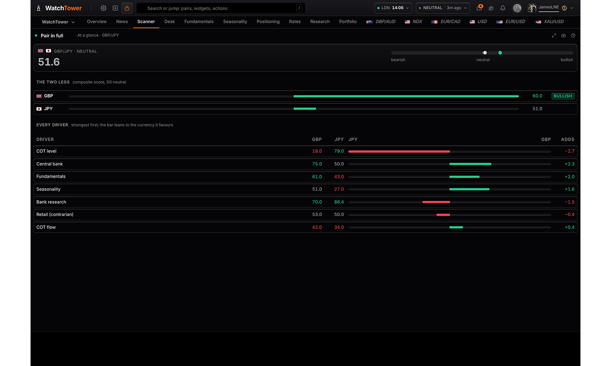
Task: Select the Retail (contrarian) driver row
Action: click(x=305, y=215)
